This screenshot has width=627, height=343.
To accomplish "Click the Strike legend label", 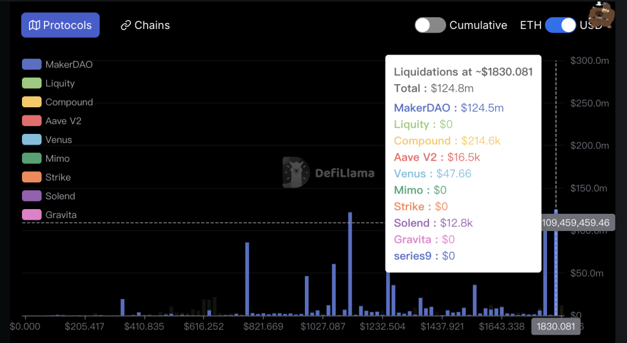I will pyautogui.click(x=58, y=177).
